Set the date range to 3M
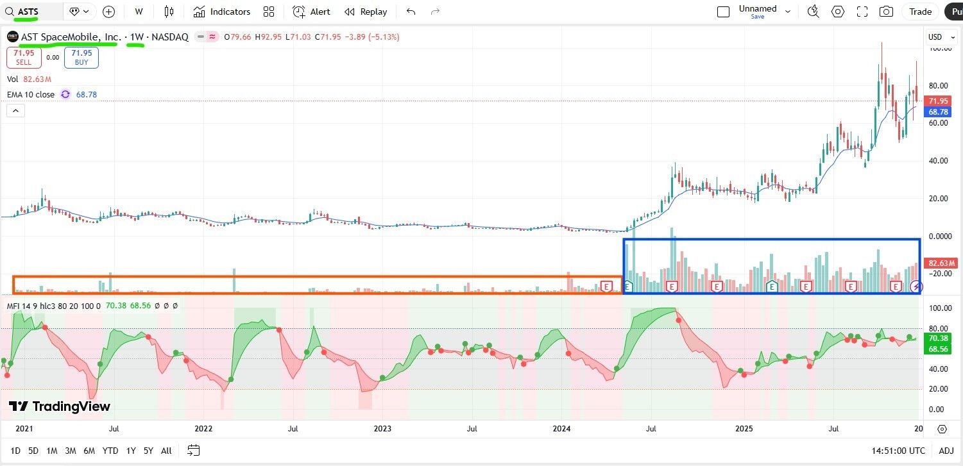Screen dimensions: 963x466 tap(71, 451)
